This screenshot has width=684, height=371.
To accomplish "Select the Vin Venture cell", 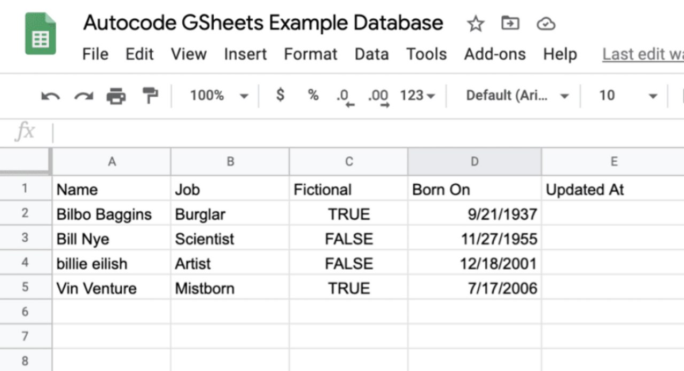I will pos(112,287).
